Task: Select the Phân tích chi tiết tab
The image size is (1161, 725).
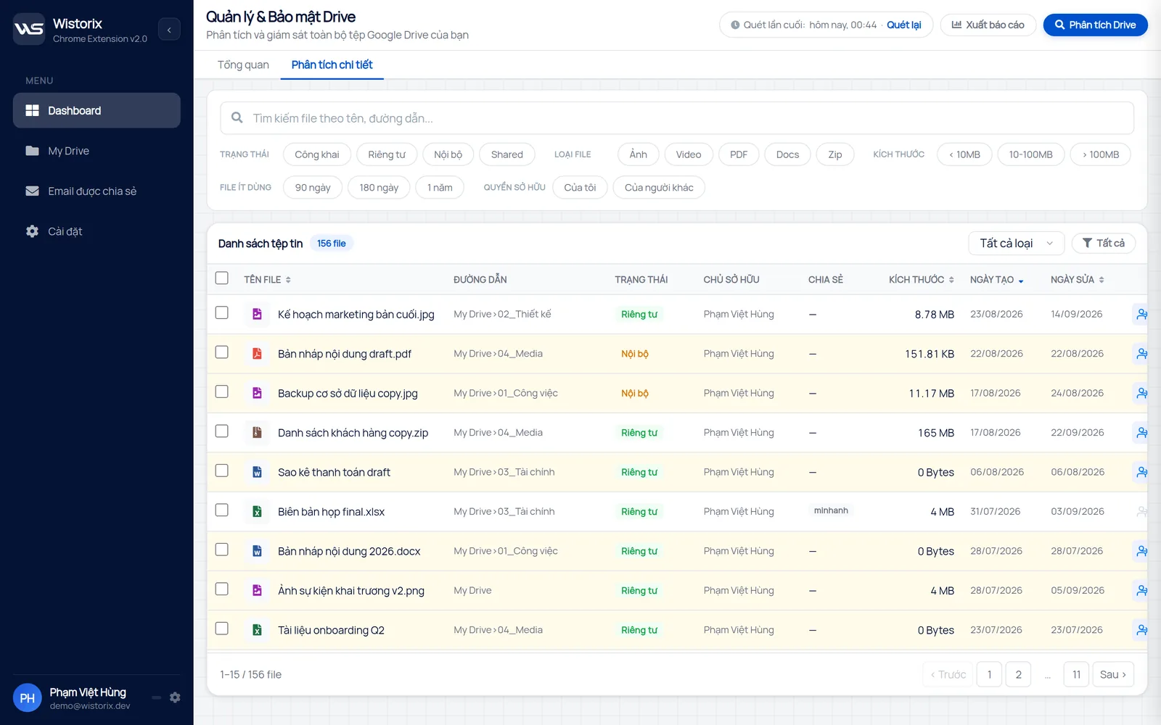Action: tap(332, 65)
